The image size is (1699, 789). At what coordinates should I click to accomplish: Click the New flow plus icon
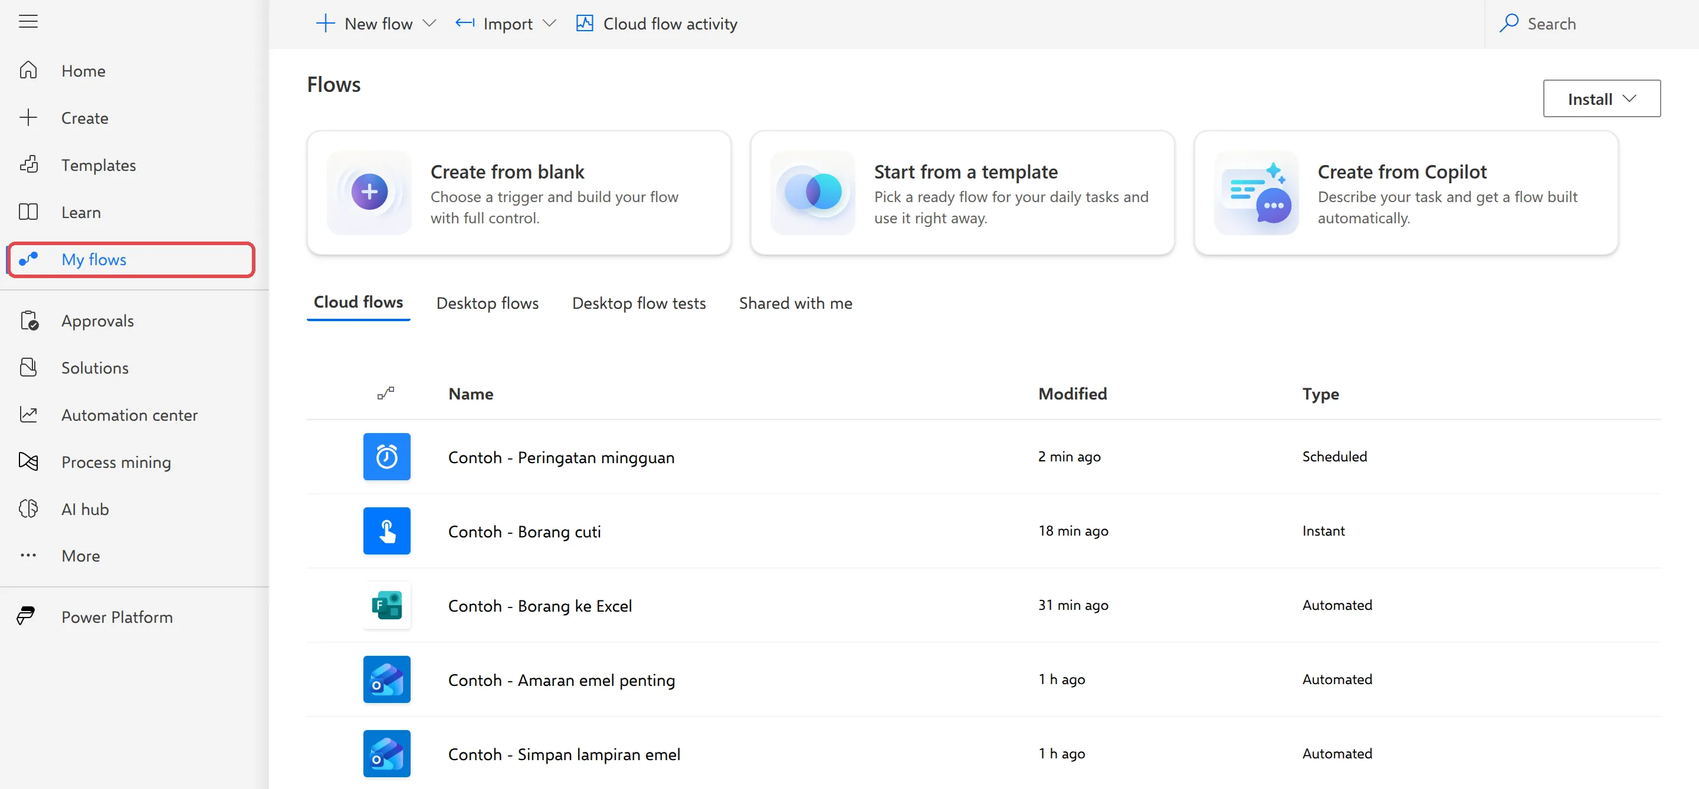coord(326,24)
